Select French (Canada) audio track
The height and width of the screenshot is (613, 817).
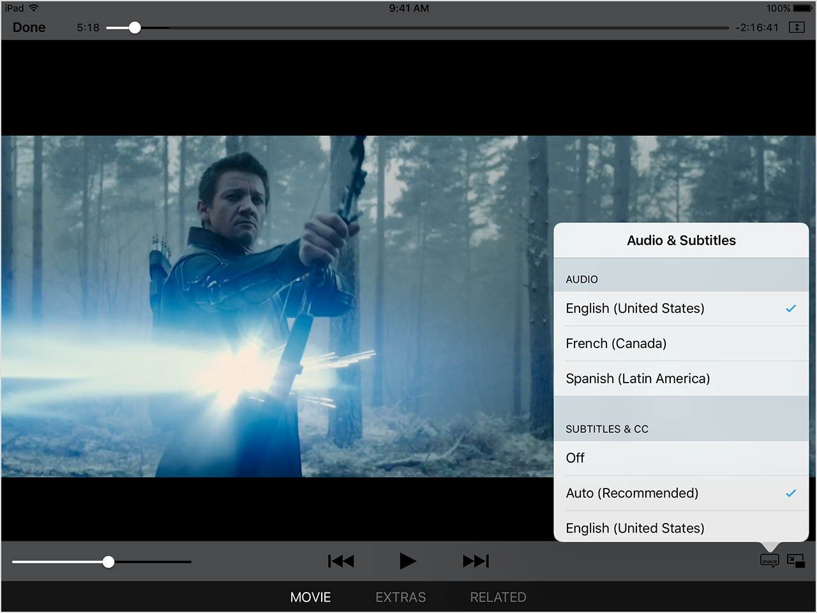click(681, 344)
